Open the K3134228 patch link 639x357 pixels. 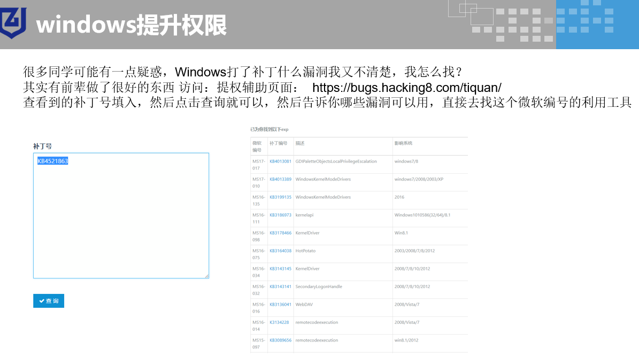click(279, 323)
